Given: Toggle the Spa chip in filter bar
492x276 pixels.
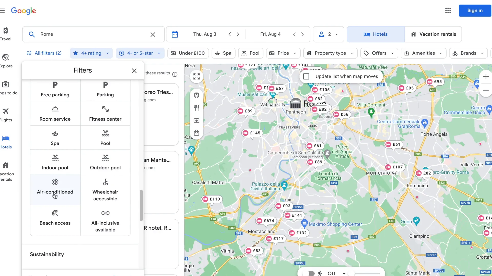Looking at the screenshot, I should pyautogui.click(x=223, y=53).
